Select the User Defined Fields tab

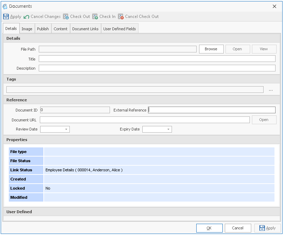(x=119, y=28)
